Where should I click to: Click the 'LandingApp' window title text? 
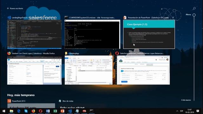pos(74,54)
